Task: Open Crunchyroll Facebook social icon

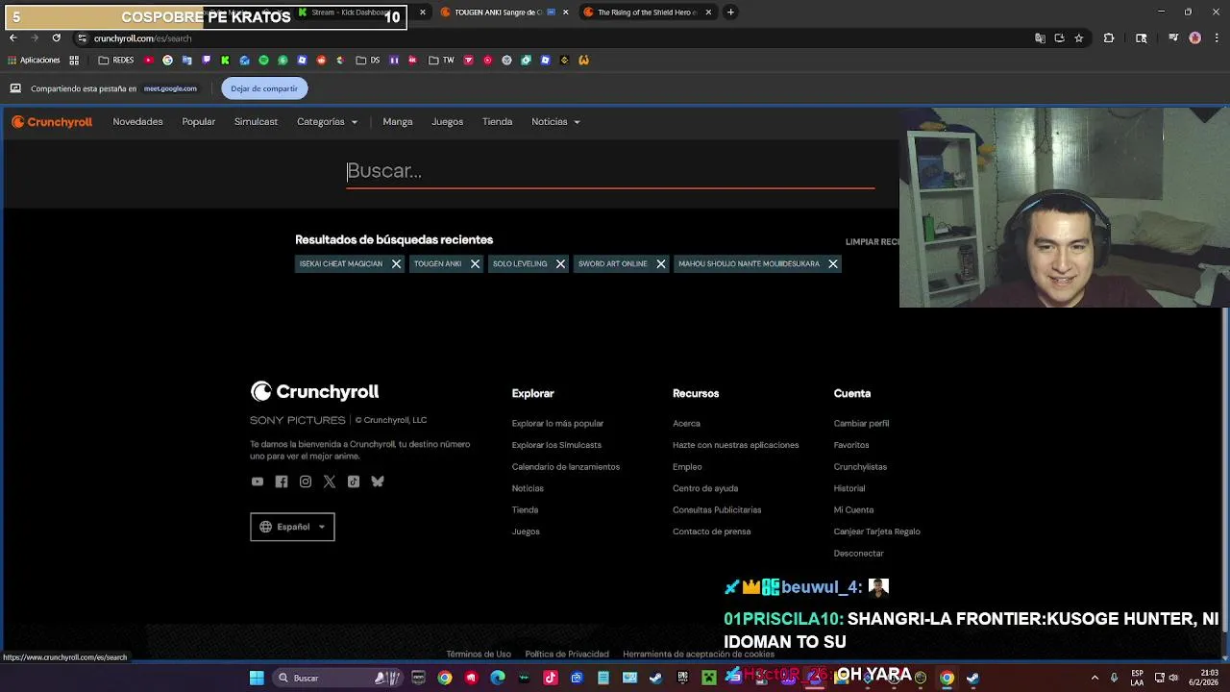Action: 282,482
